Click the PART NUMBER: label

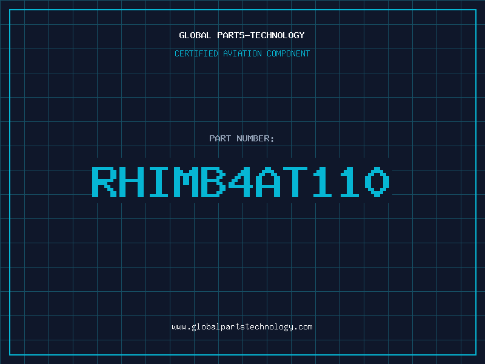242,138
